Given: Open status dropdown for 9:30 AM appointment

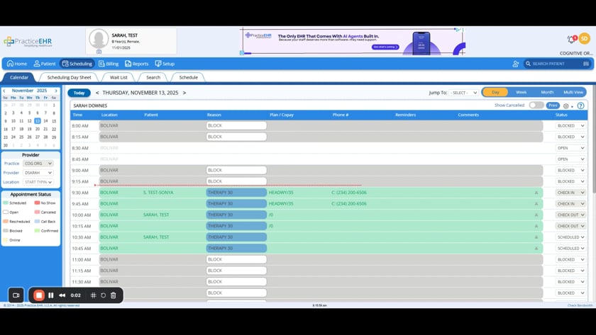Looking at the screenshot, I should click(570, 193).
